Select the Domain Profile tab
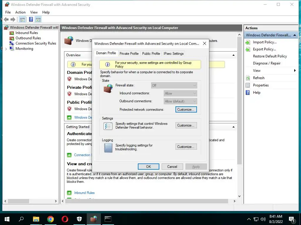Screen dimensions: 301x225 [106, 53]
